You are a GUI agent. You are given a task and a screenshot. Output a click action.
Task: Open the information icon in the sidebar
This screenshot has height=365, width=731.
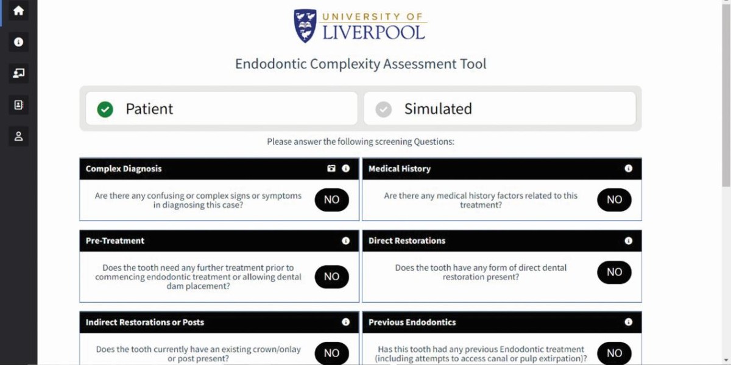tap(18, 42)
